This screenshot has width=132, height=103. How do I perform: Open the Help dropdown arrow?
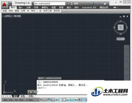[x=108, y=4]
